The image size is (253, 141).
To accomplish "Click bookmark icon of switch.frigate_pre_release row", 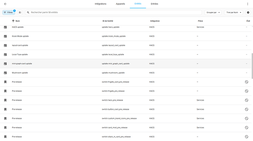I will (x=5, y=91).
